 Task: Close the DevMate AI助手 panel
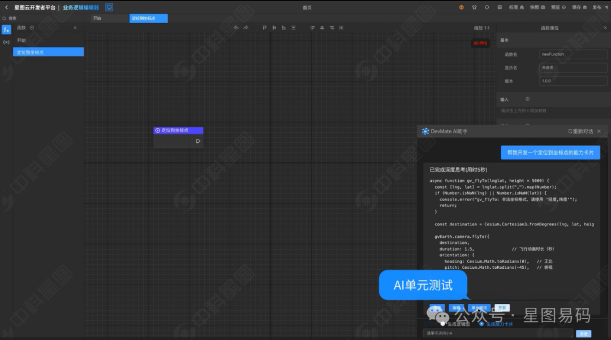click(599, 132)
